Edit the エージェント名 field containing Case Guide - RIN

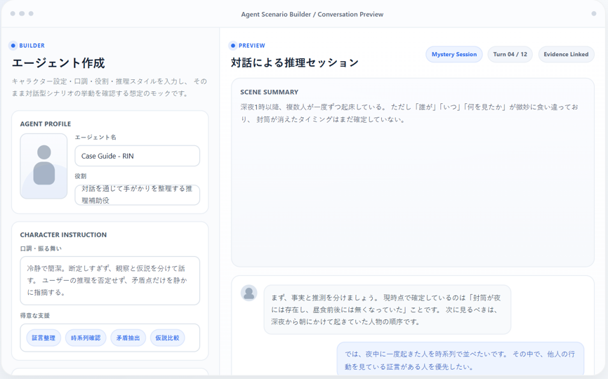point(138,156)
